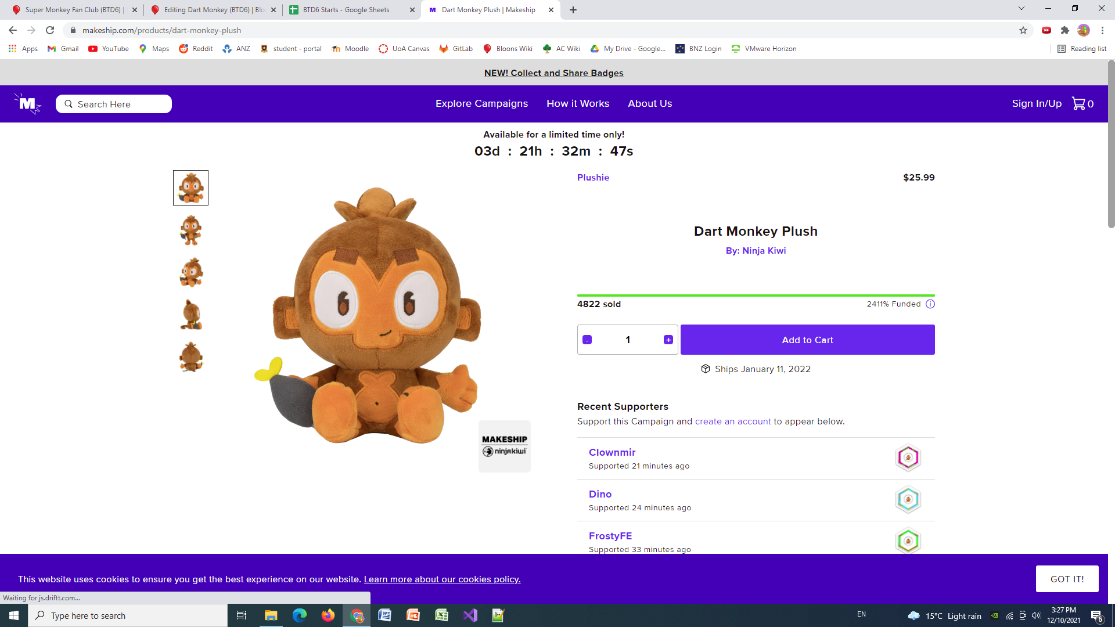The image size is (1115, 627).
Task: Switch to BTD6 Starts Google Sheets tab
Action: (x=346, y=10)
